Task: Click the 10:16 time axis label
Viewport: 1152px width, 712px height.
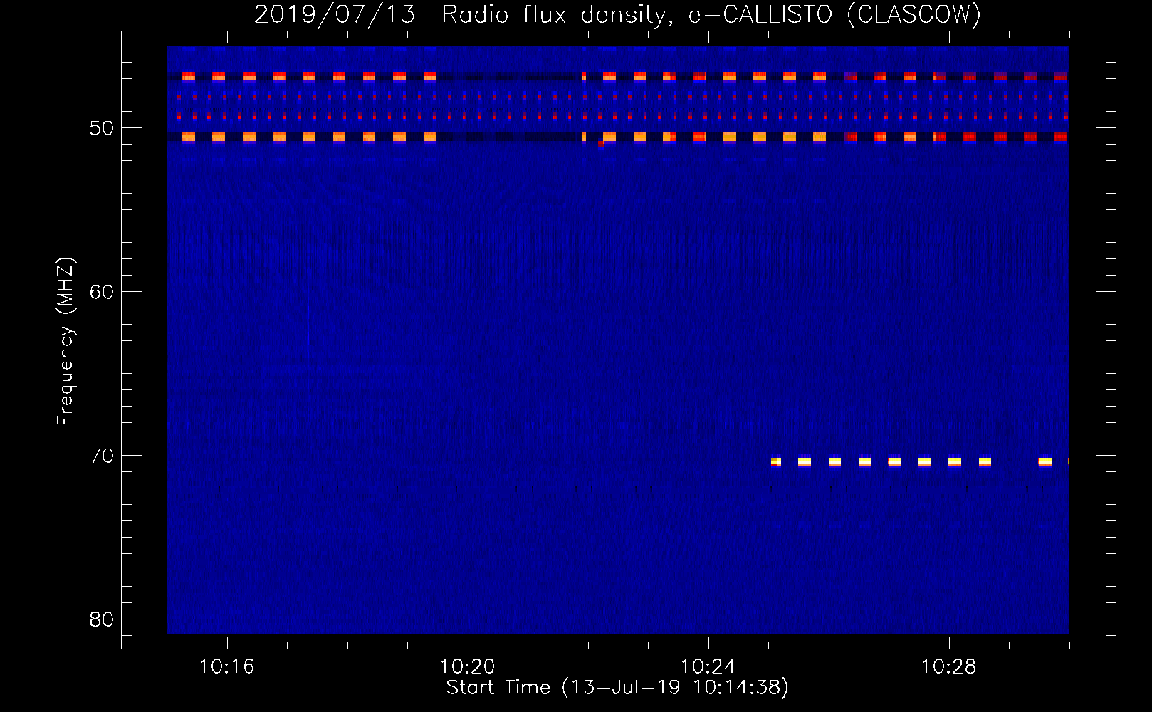Action: click(x=227, y=667)
